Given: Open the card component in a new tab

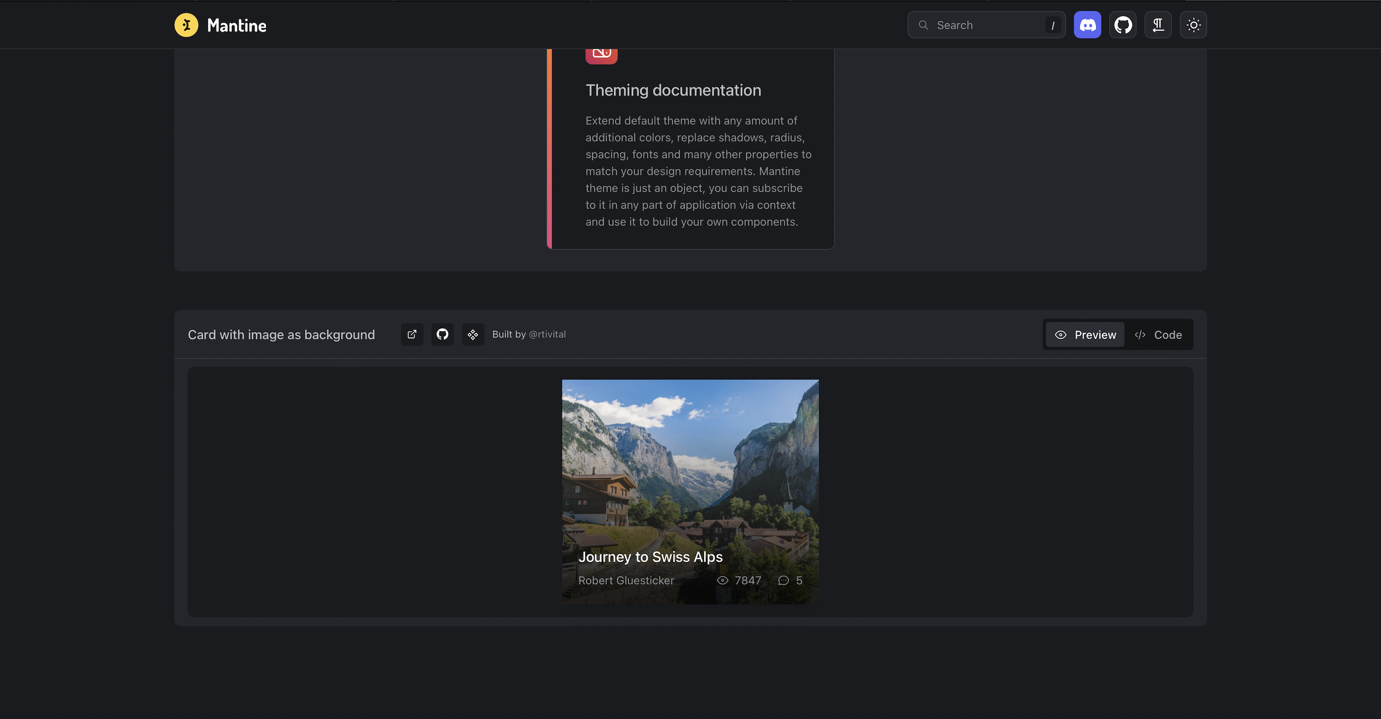Looking at the screenshot, I should point(412,335).
